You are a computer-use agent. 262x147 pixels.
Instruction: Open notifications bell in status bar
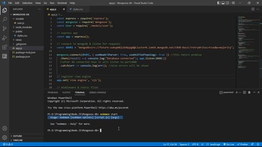tap(258, 144)
